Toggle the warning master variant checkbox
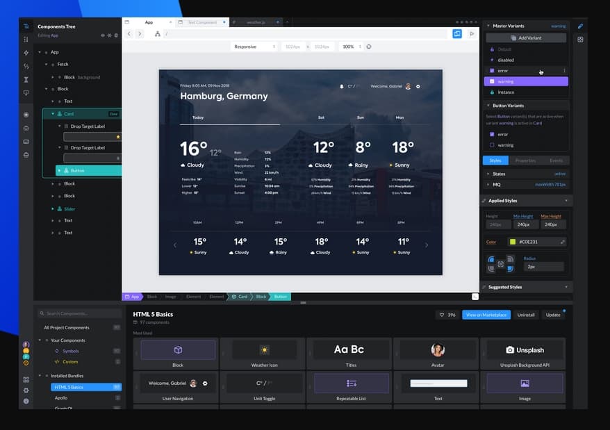 tap(492, 81)
